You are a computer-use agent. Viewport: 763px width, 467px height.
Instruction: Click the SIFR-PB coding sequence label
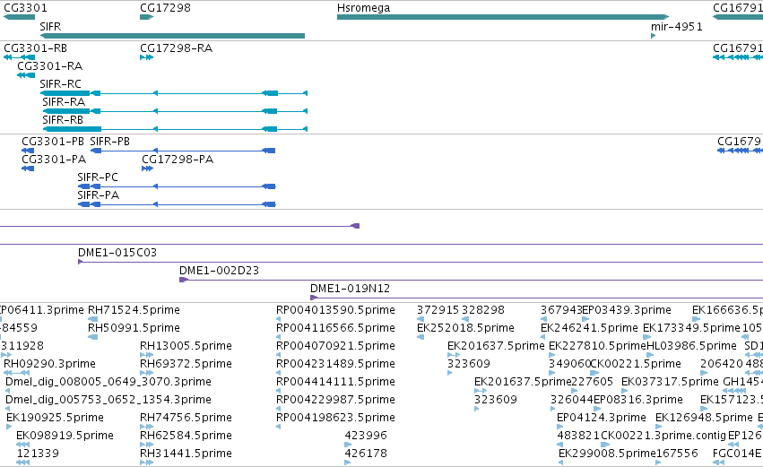click(x=110, y=141)
